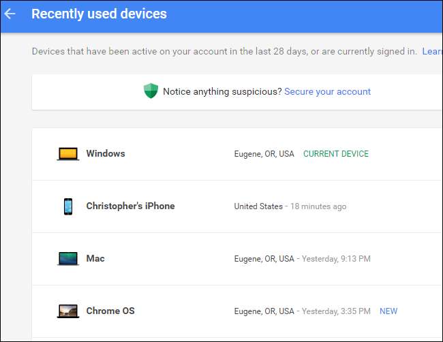Click Eugene, OR, USA on Windows row

pos(264,154)
